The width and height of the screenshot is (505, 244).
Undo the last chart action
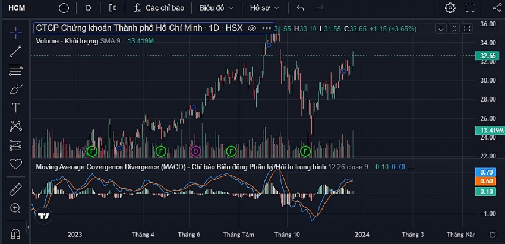[300, 8]
